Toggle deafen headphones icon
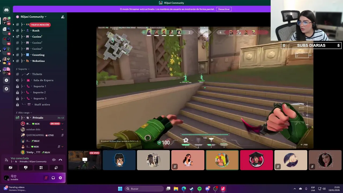 (x=53, y=178)
